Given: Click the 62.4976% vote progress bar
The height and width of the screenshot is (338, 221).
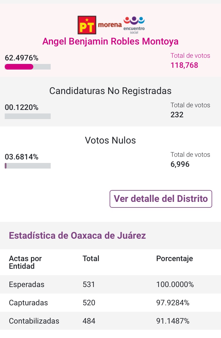Looking at the screenshot, I should tap(28, 67).
